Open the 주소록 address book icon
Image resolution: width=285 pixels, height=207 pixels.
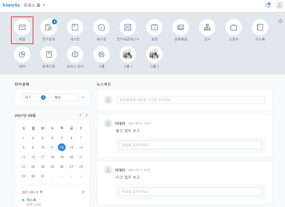[x=260, y=27]
